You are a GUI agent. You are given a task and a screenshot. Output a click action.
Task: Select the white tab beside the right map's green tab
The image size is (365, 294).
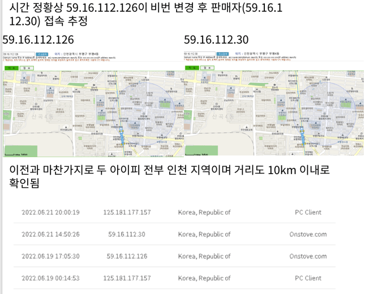208,67
